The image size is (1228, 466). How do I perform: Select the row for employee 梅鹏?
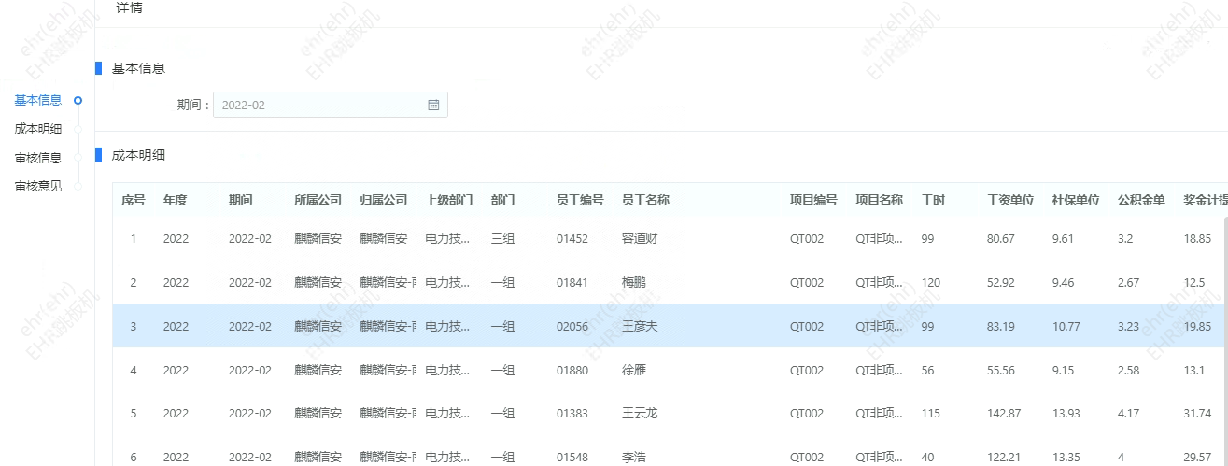633,283
